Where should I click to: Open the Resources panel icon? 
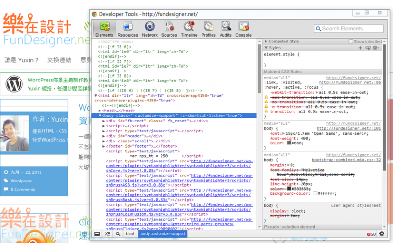(128, 26)
